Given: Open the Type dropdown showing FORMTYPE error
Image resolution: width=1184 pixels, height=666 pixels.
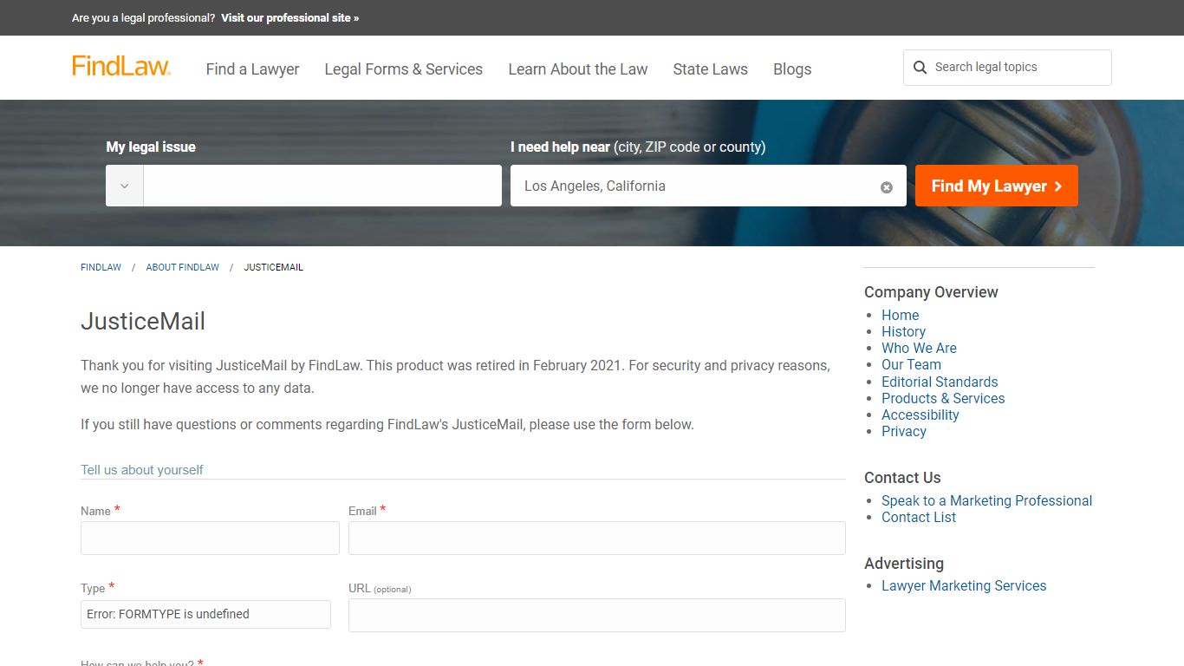Looking at the screenshot, I should pos(205,614).
